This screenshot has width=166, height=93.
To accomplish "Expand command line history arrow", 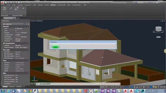I will click(x=120, y=84).
